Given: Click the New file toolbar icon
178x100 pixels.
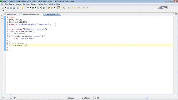Looking at the screenshot, I should [x=3, y=8].
